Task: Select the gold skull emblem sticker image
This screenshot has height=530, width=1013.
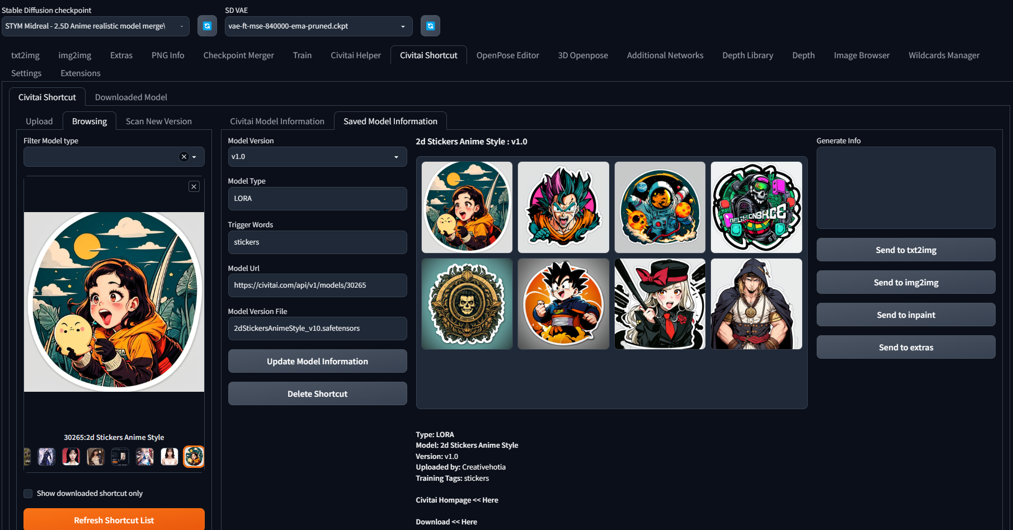Action: [467, 304]
